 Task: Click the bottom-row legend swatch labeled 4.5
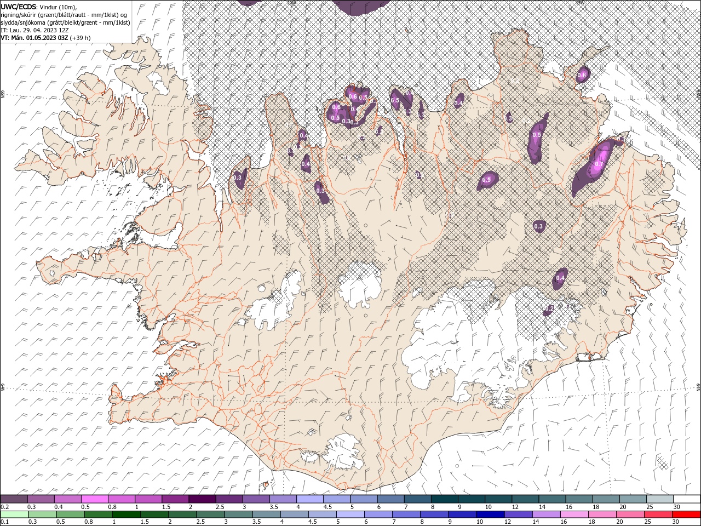pos(323,514)
